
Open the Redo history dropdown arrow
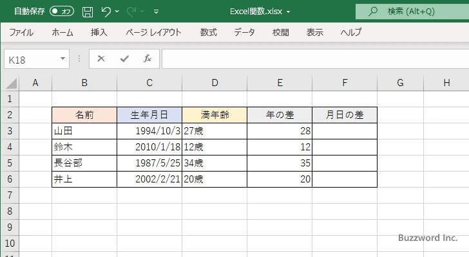tap(142, 12)
